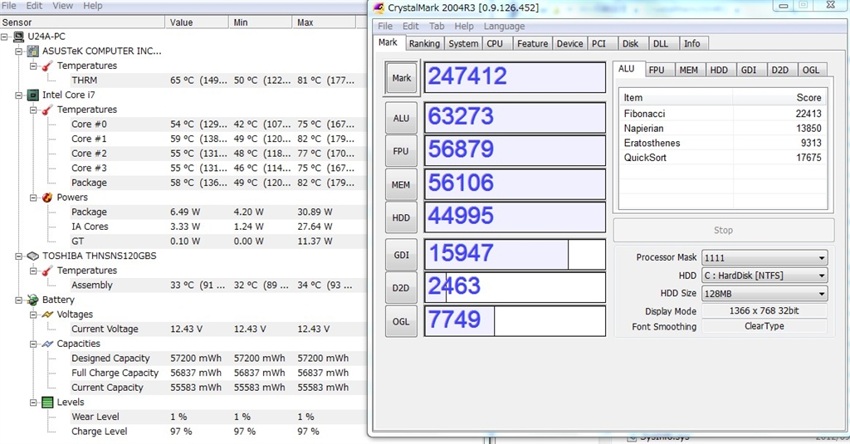This screenshot has height=444, width=850.
Task: Click the Voltages icon under Battery
Action: (47, 315)
